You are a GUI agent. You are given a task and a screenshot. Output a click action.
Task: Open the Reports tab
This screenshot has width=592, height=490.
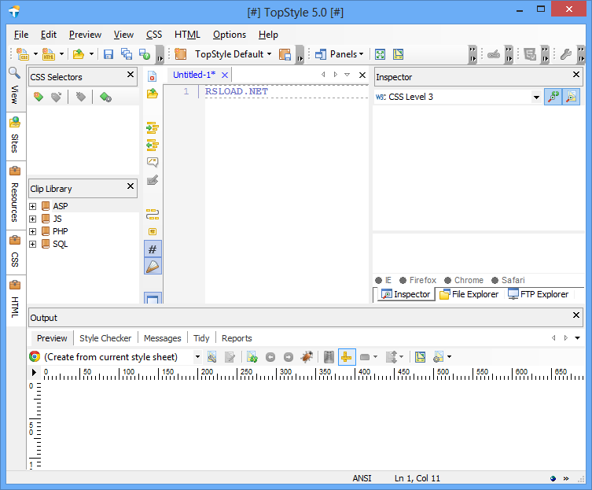click(237, 338)
